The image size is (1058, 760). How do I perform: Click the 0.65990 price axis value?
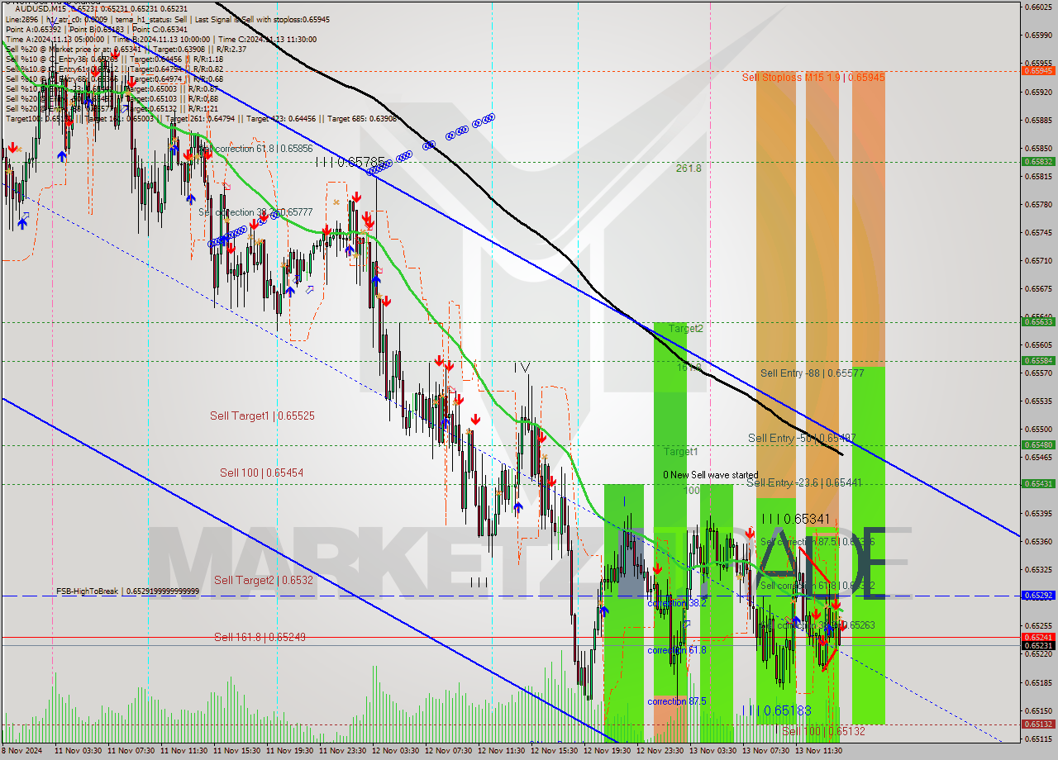coord(1038,36)
